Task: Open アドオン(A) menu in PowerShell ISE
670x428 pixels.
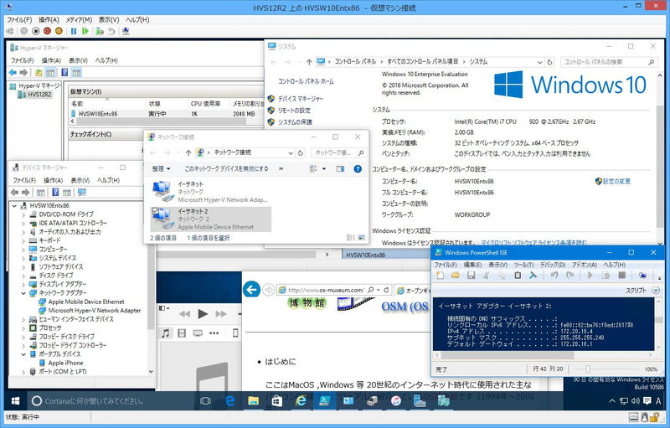Action: [x=584, y=265]
